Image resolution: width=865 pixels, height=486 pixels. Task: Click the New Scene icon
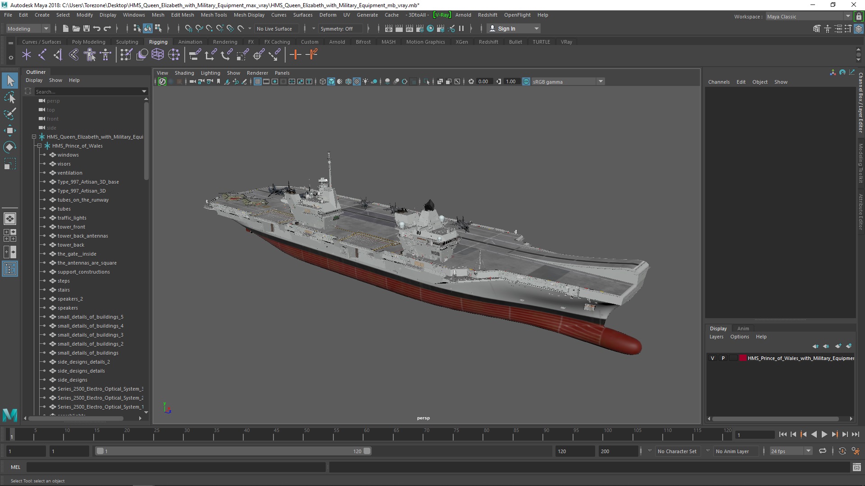[65, 28]
